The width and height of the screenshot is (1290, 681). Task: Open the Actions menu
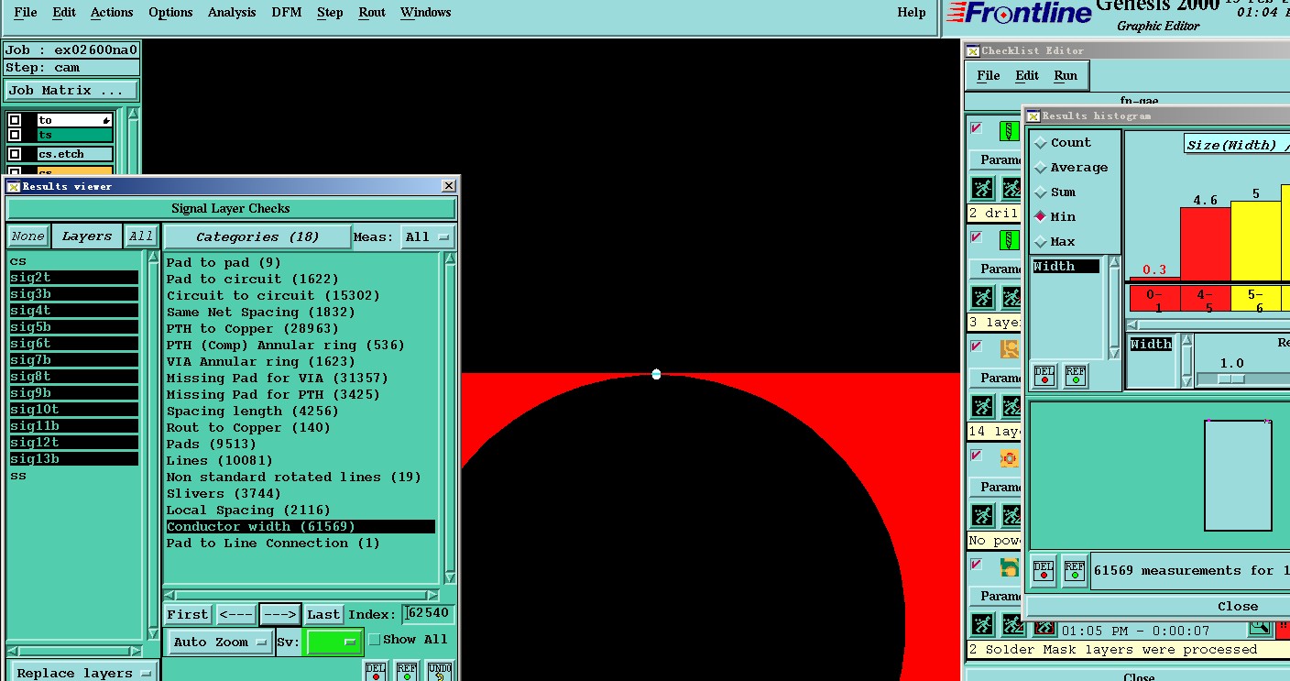pyautogui.click(x=112, y=13)
